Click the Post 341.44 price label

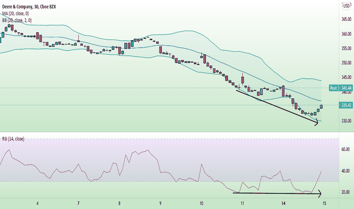click(341, 88)
